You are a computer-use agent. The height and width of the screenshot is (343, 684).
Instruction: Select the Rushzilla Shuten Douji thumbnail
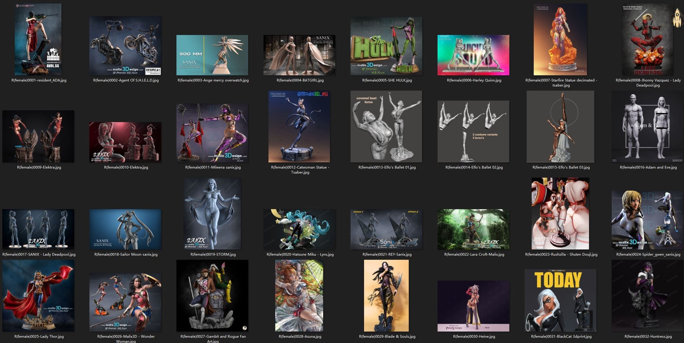(x=560, y=214)
